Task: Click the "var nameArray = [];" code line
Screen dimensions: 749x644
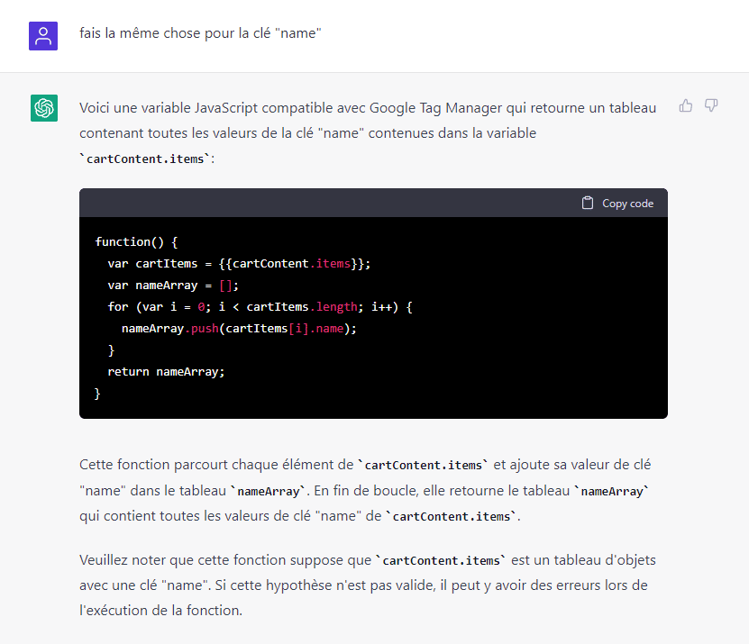Action: click(173, 286)
